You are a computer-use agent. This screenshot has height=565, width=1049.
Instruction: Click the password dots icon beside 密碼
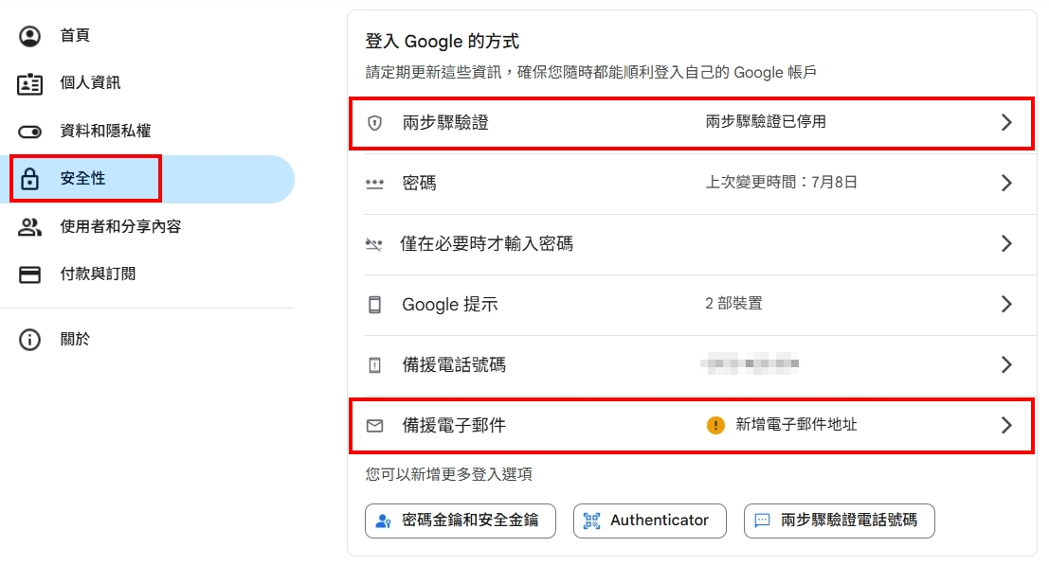(x=374, y=184)
